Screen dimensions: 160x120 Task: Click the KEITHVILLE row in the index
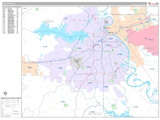click(10, 13)
